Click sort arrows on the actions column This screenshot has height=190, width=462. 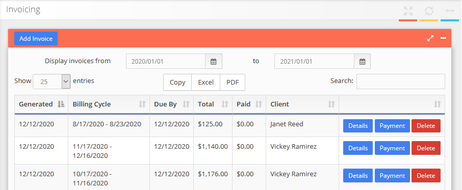click(x=438, y=104)
